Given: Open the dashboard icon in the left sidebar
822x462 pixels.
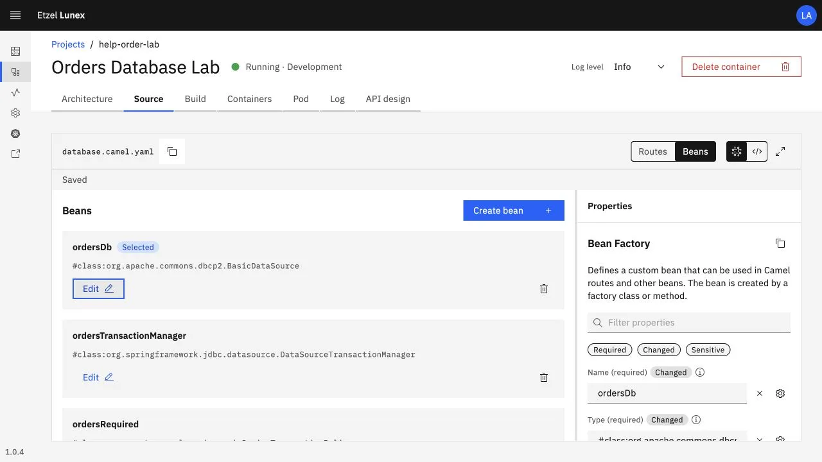Looking at the screenshot, I should pyautogui.click(x=15, y=51).
